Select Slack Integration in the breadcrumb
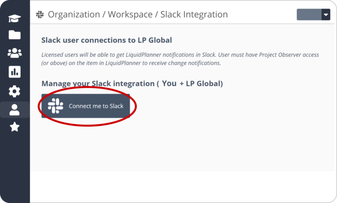The height and width of the screenshot is (203, 337). [x=194, y=14]
